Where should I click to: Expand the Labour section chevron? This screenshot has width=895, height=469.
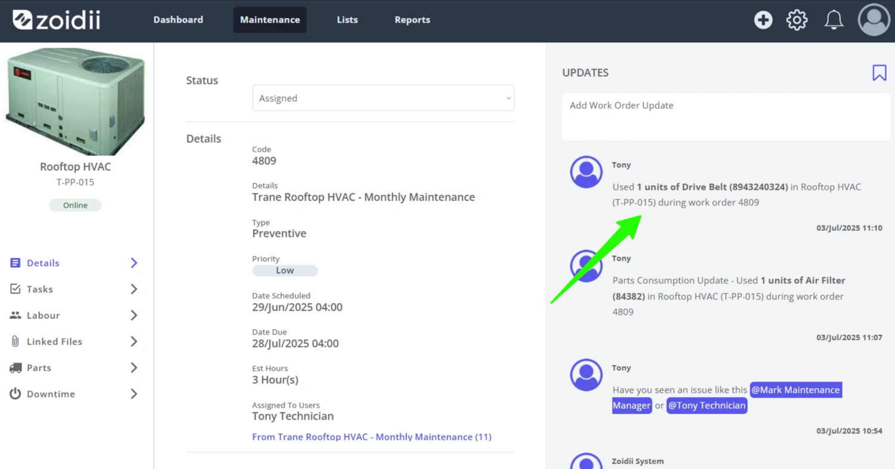coord(134,315)
